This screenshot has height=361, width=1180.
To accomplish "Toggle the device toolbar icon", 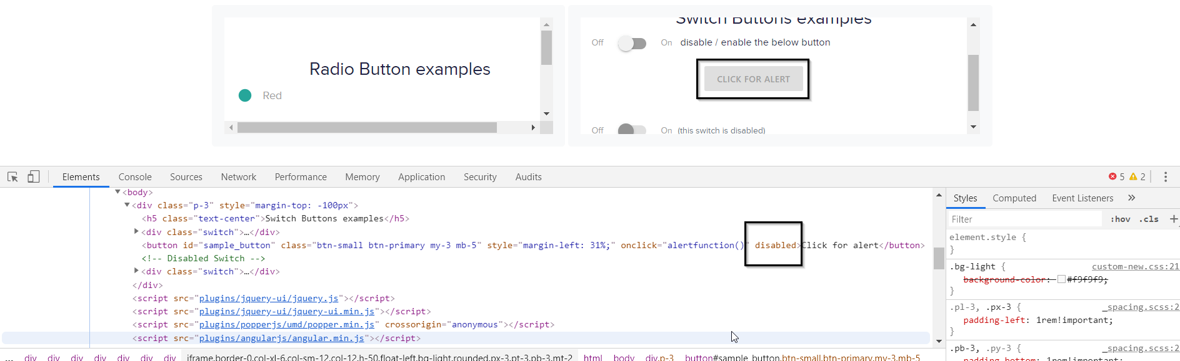I will pos(34,177).
